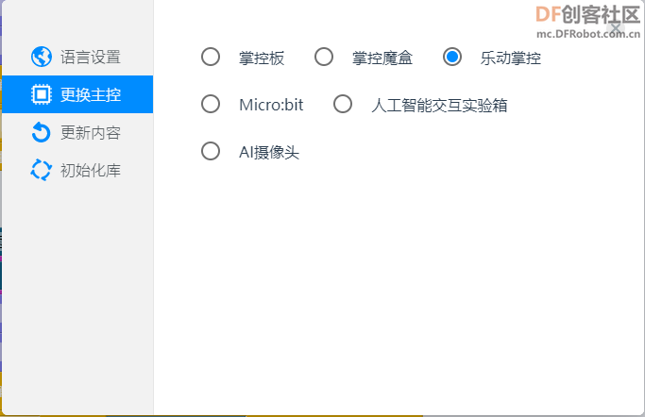
Task: Click the circular arrow icon for 更新内容
Action: 42,132
